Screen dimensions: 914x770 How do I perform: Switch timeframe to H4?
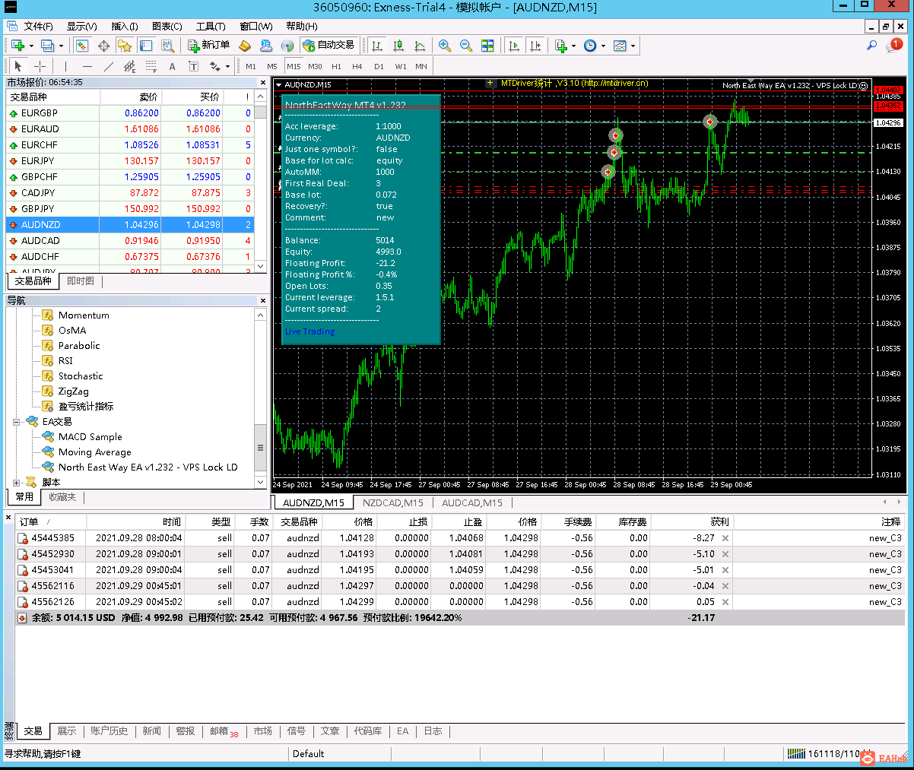(357, 66)
